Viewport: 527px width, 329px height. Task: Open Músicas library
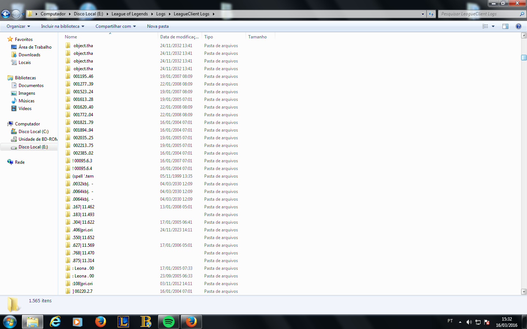(x=26, y=101)
